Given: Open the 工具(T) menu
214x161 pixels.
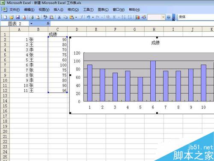Looking at the screenshot, I should click(88, 10).
